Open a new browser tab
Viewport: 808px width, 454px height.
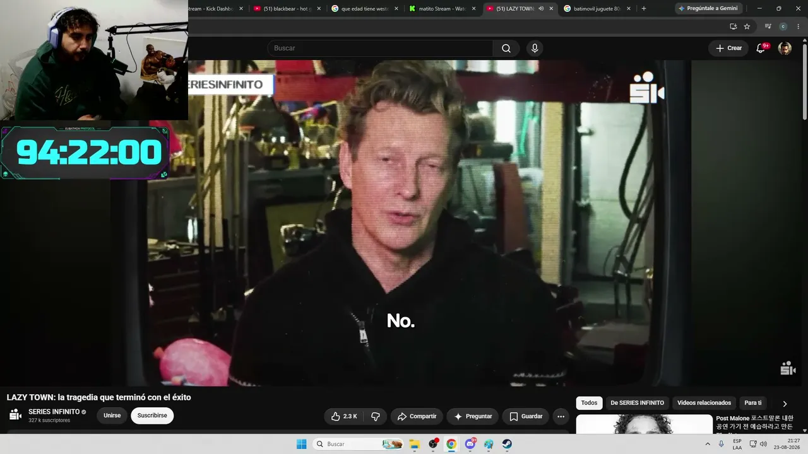point(643,9)
